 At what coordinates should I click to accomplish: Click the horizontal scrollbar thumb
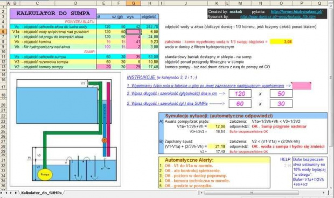[252, 193]
